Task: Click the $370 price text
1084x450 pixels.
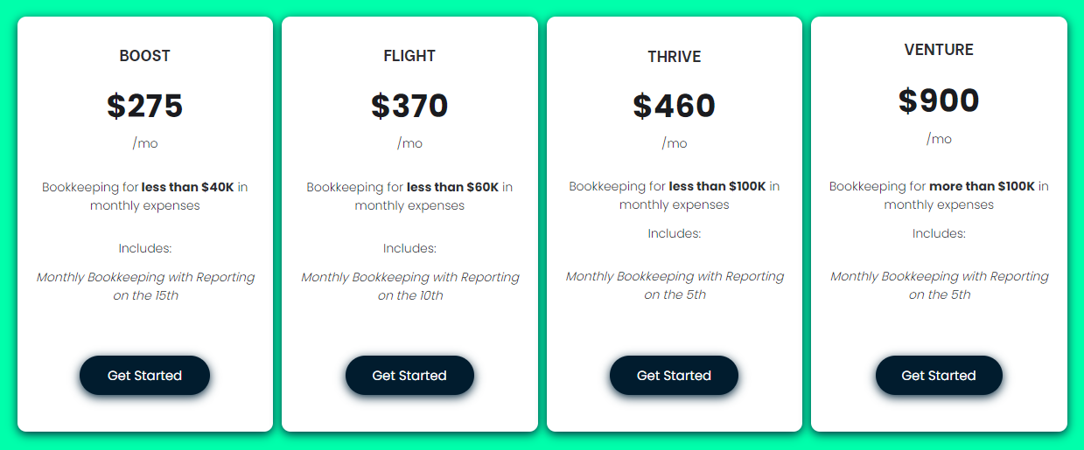Action: 409,106
